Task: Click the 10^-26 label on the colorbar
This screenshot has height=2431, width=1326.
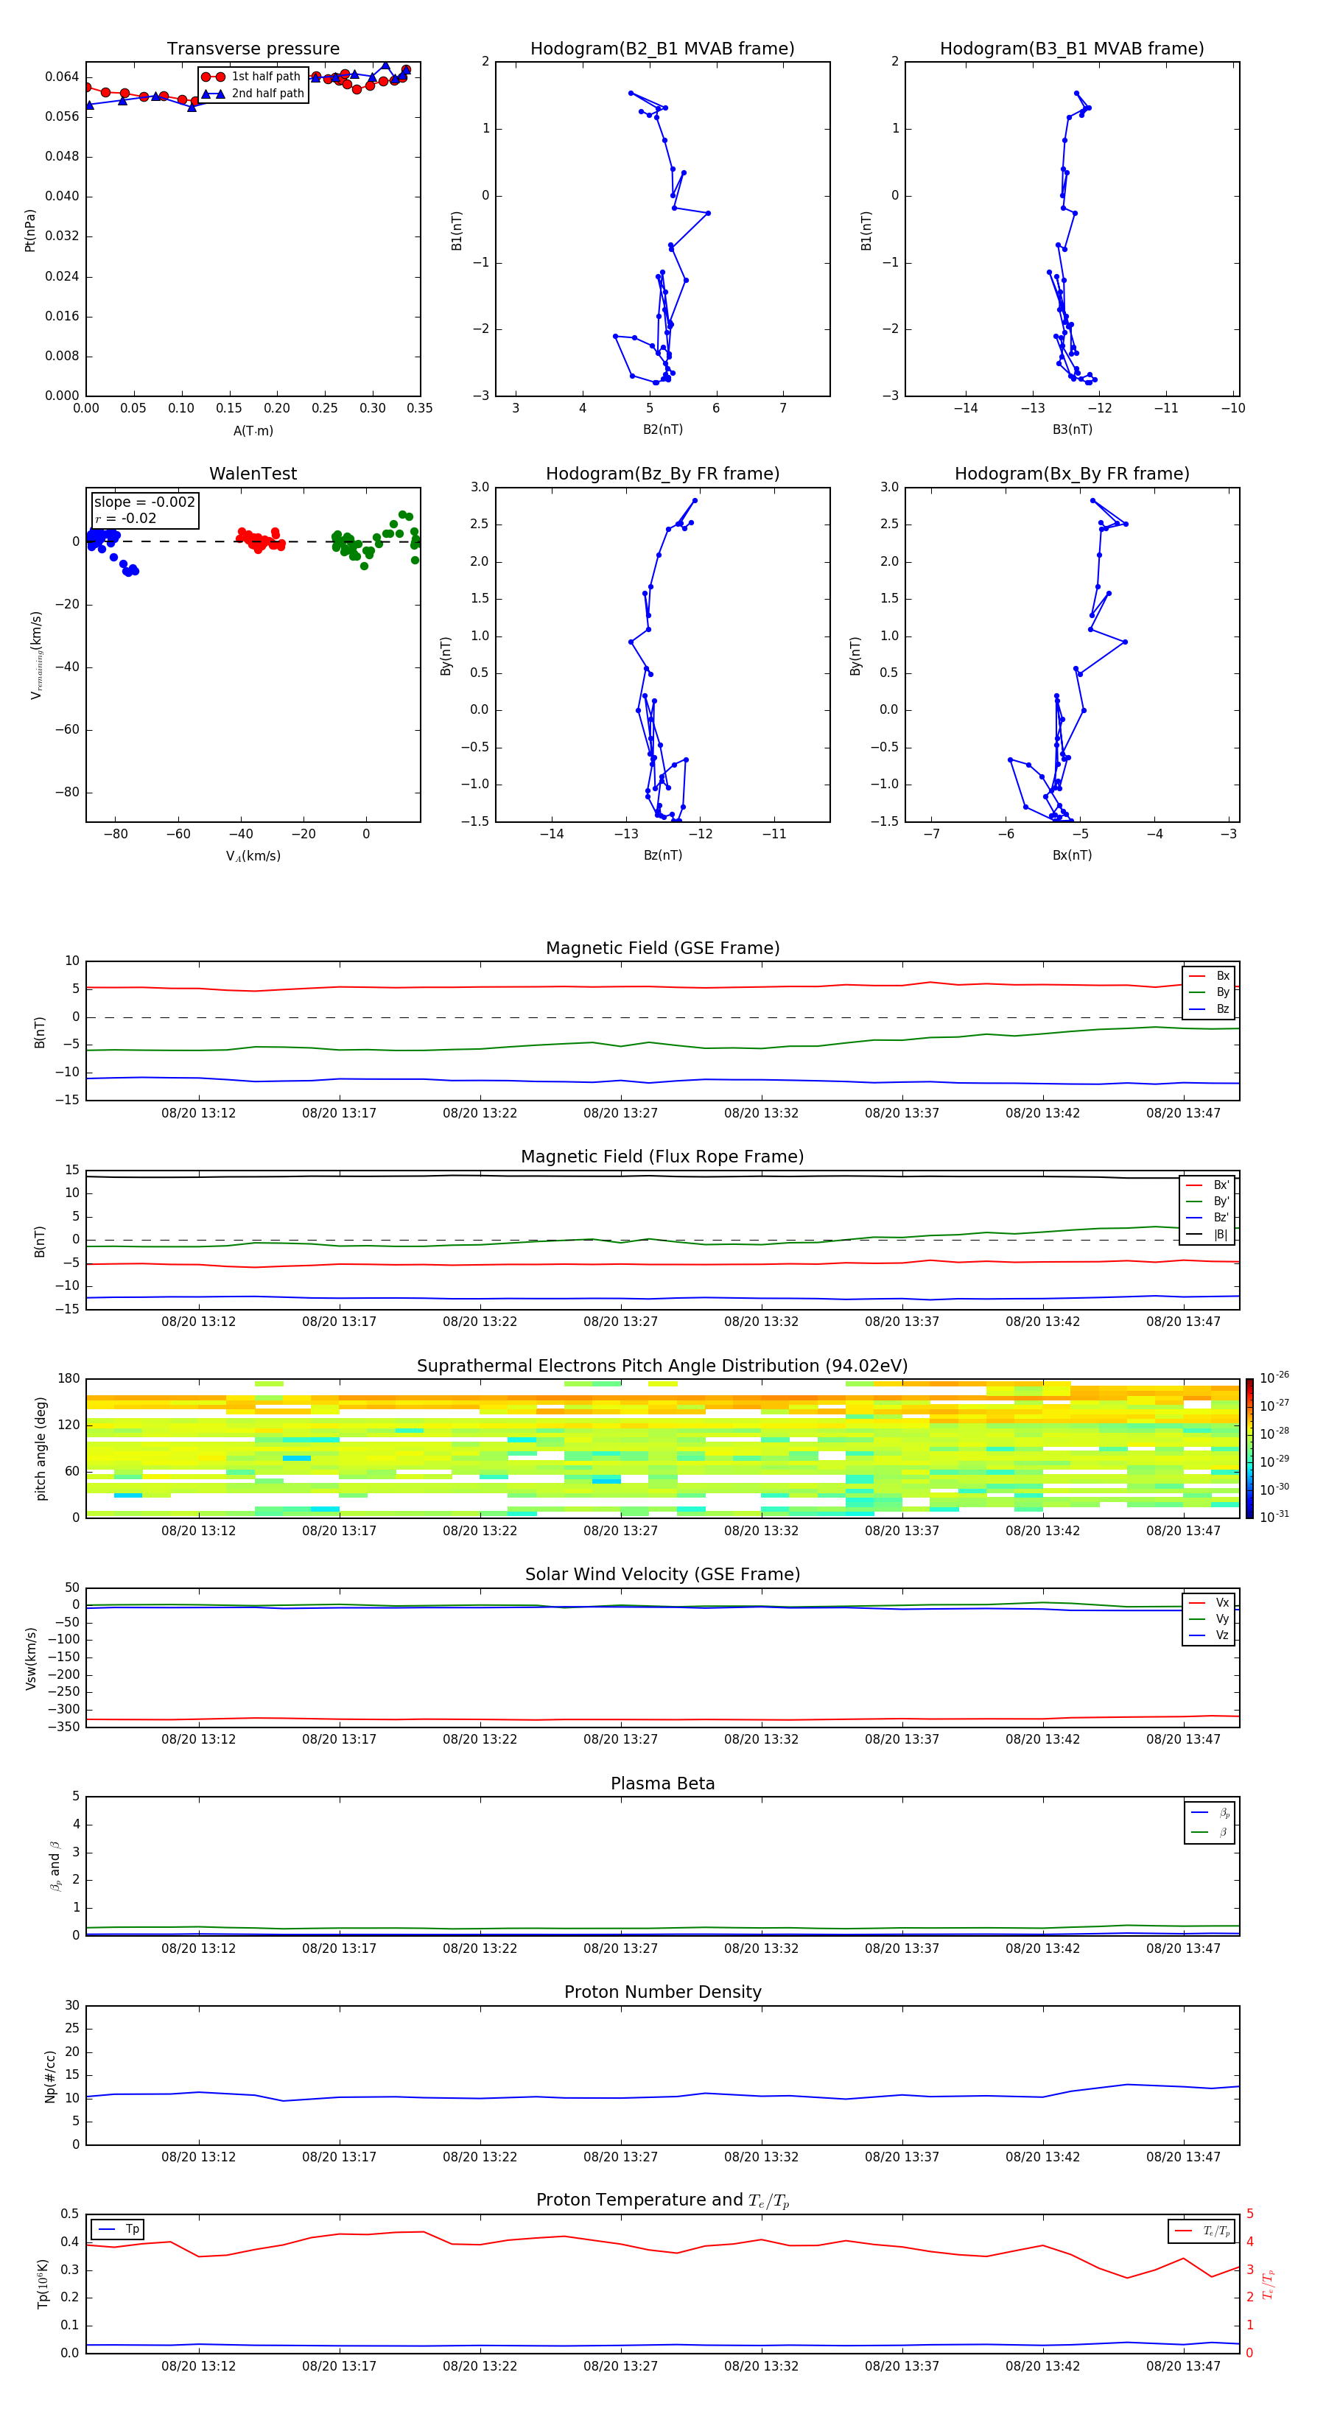Action: point(1274,1378)
